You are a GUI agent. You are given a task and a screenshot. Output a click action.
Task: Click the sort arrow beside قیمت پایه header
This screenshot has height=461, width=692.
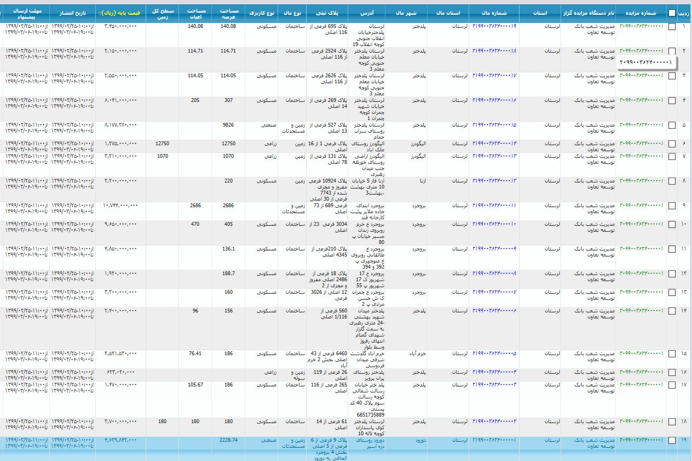[x=99, y=12]
